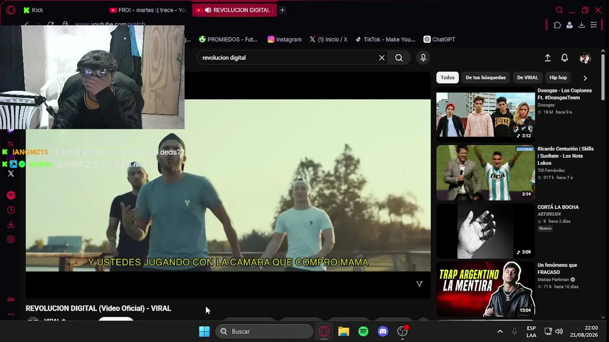Show more filter chips with right arrow
Viewport: 609px width, 342px height.
tap(585, 78)
